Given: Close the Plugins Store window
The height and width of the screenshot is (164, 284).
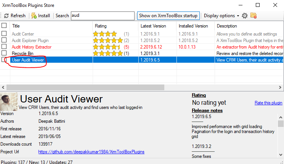Looking at the screenshot, I should click(275, 5).
